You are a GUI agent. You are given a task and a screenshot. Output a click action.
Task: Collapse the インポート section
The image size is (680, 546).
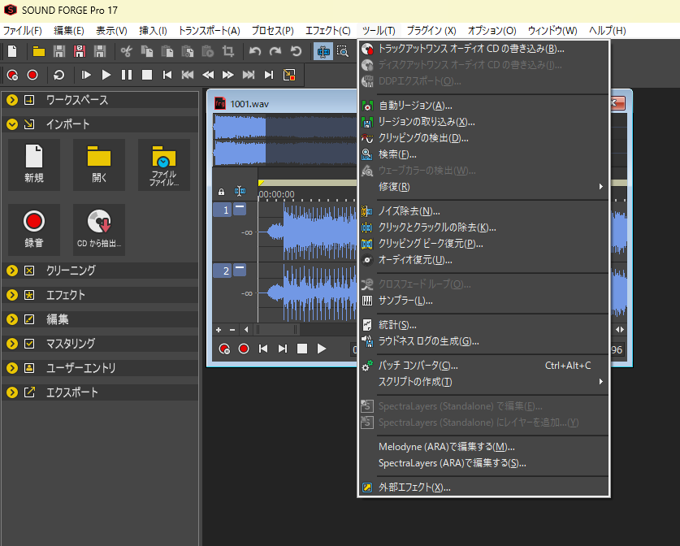12,124
